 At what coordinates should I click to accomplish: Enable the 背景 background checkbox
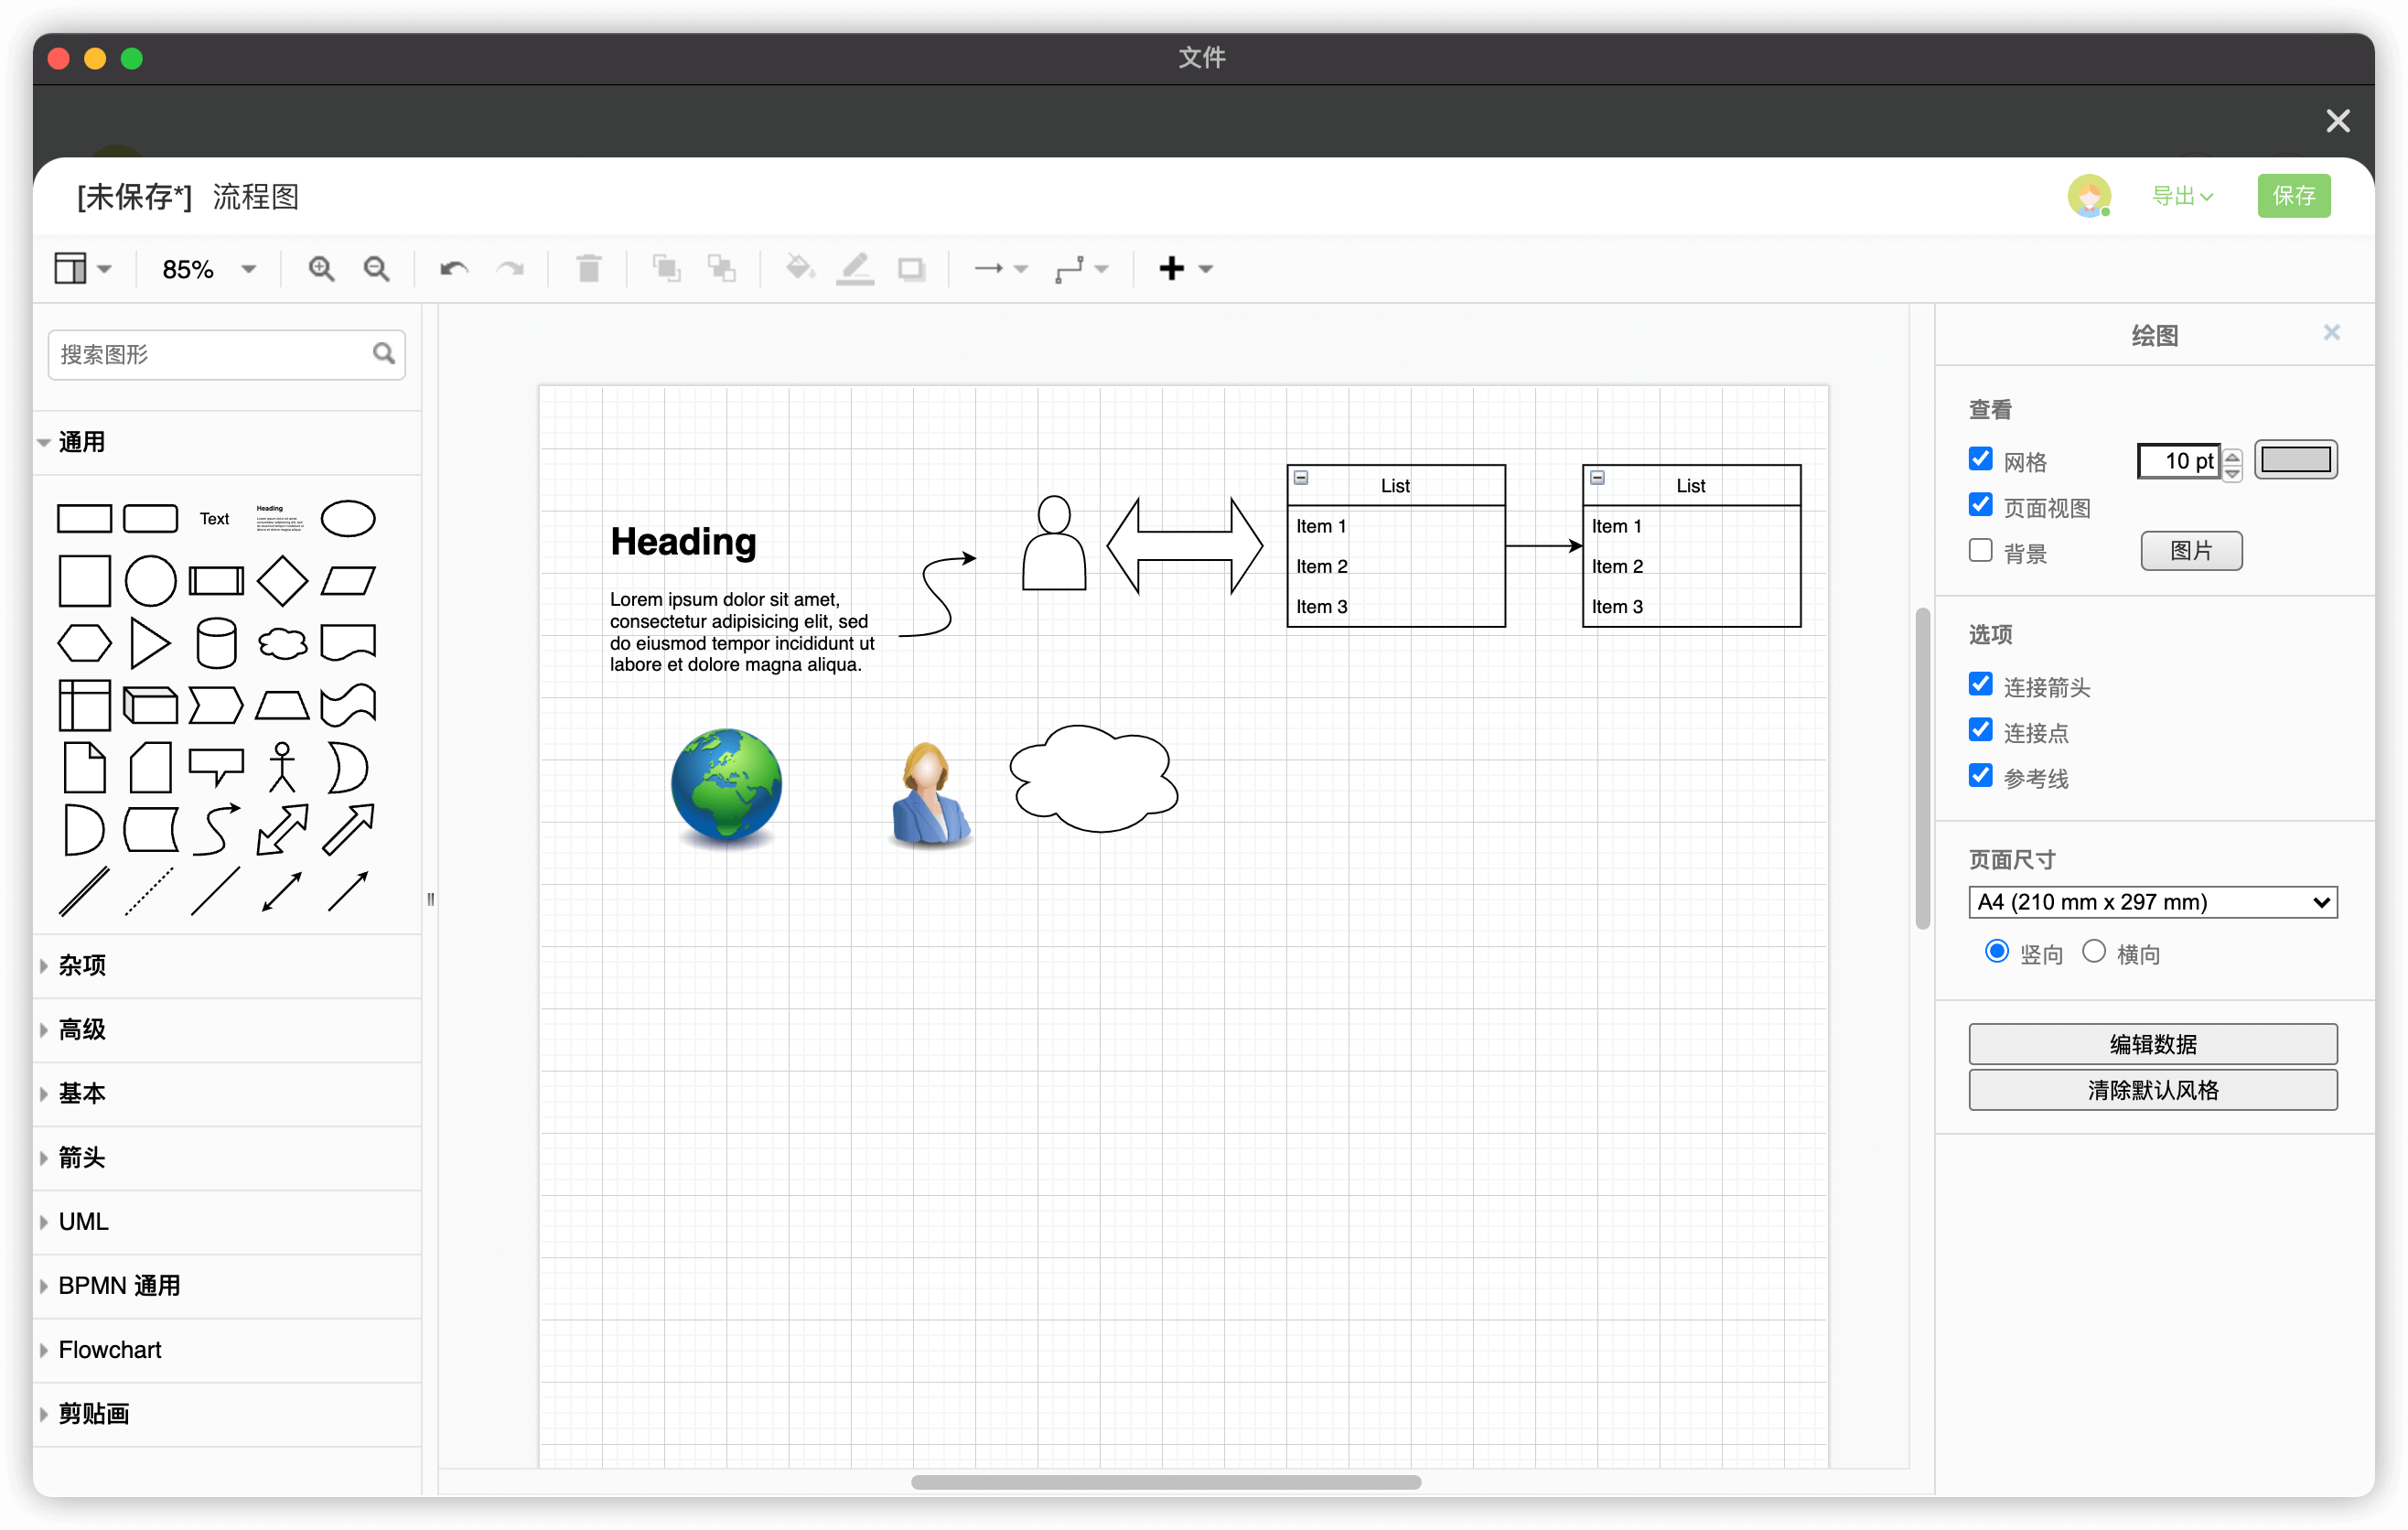(x=1980, y=551)
